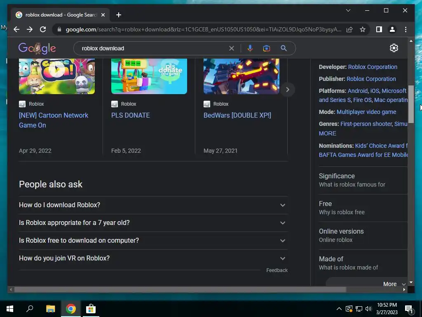Open the volume control in tray
The width and height of the screenshot is (422, 317).
369,309
